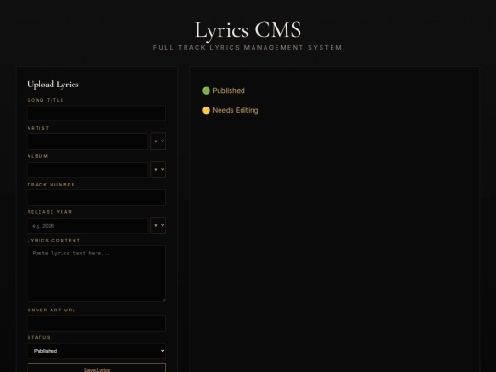This screenshot has height=372, width=496.
Task: Open the Artist suggestions dropdown
Action: point(158,141)
